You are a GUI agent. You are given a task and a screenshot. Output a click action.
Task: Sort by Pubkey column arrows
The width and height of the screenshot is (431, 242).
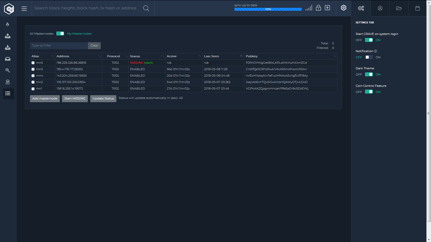335,56
